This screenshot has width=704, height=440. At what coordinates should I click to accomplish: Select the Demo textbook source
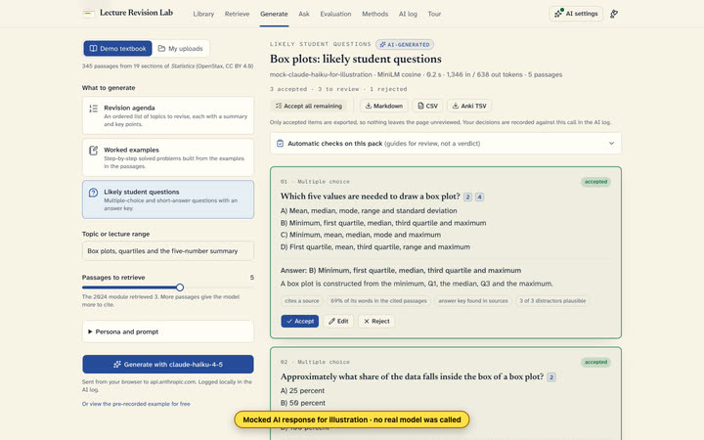point(117,49)
